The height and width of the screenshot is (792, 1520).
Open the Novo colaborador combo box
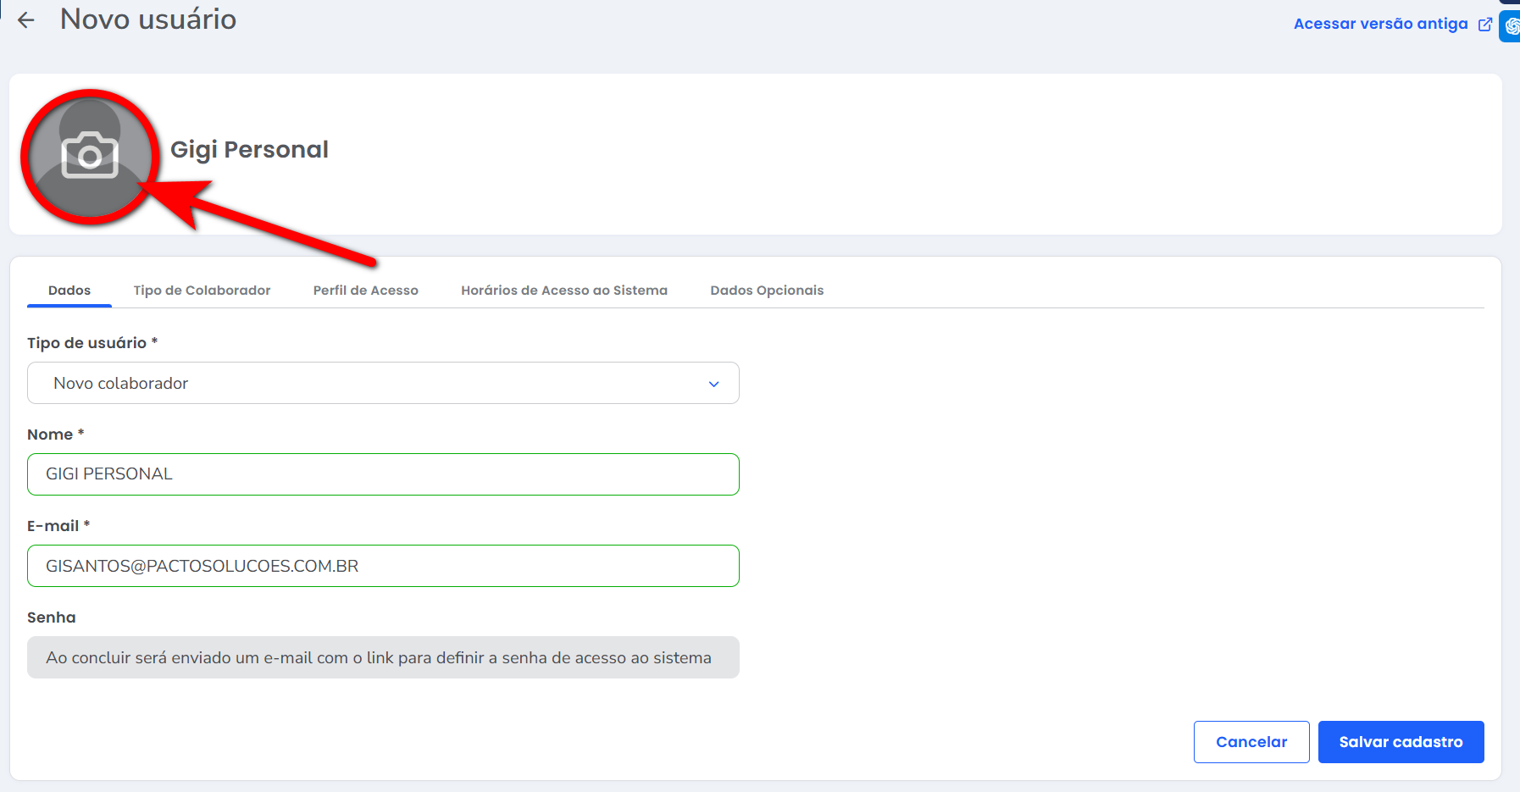383,384
